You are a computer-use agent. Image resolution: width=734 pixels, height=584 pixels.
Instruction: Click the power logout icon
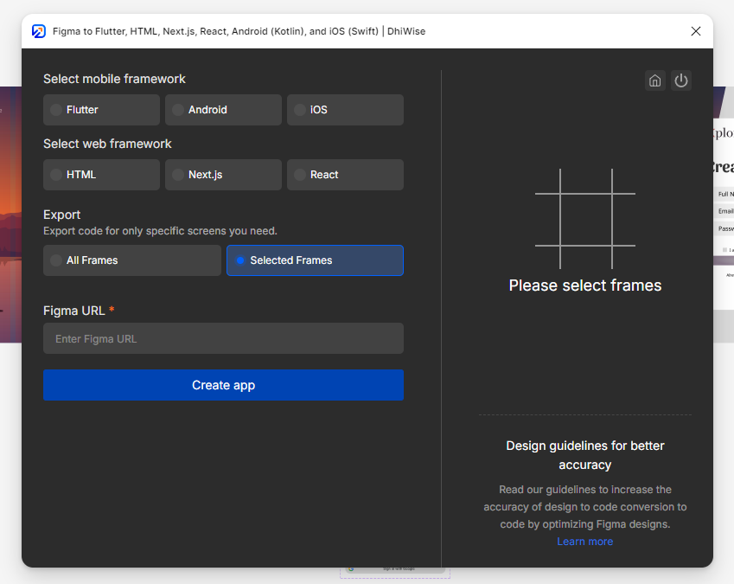(681, 80)
